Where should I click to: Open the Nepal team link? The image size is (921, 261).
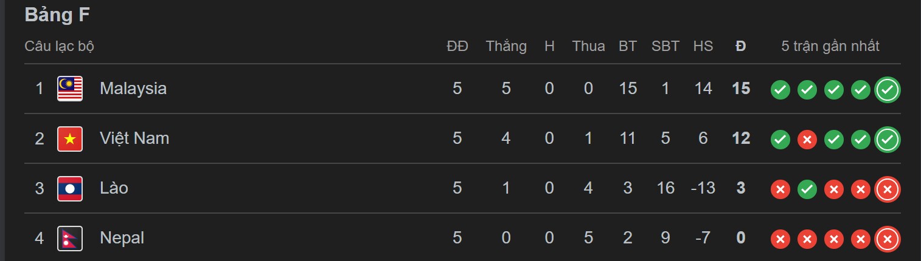click(122, 238)
